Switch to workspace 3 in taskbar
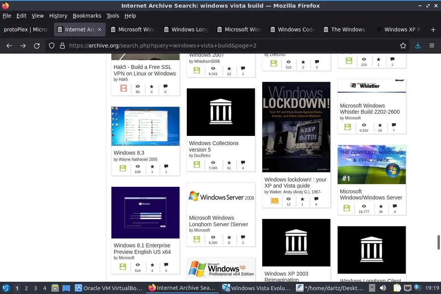Image resolution: width=441 pixels, height=294 pixels. click(36, 288)
